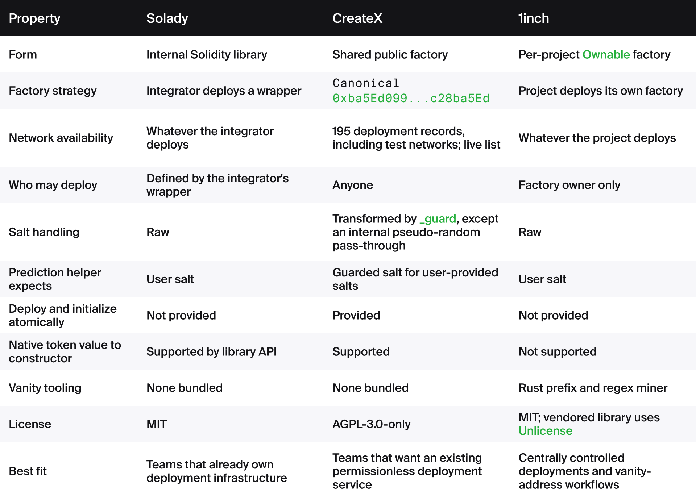696x500 pixels.
Task: Select the Salt handling row label
Action: (44, 232)
